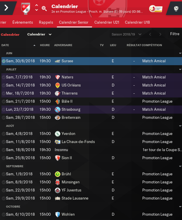Image resolution: width=182 pixels, height=220 pixels.
Task: Click the forward navigation arrow
Action: (6, 8)
